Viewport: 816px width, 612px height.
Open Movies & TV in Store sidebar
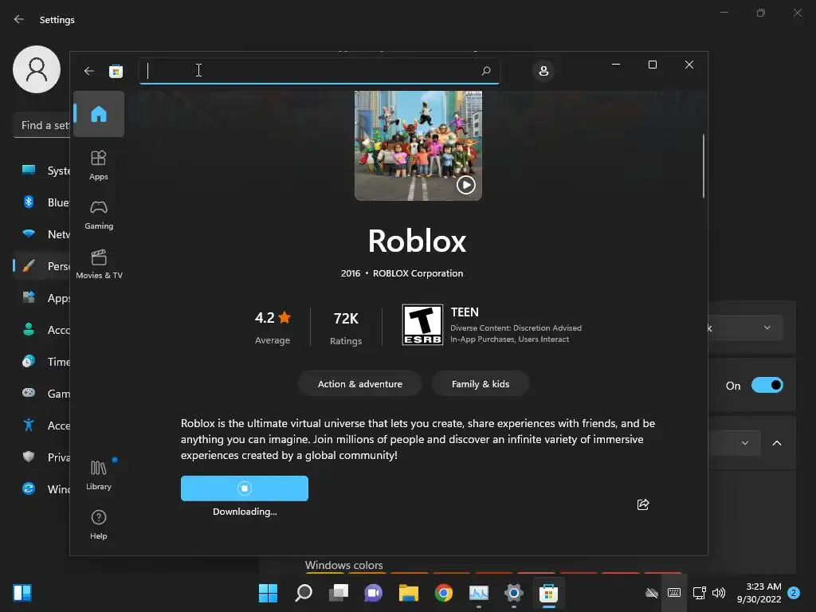pyautogui.click(x=99, y=264)
